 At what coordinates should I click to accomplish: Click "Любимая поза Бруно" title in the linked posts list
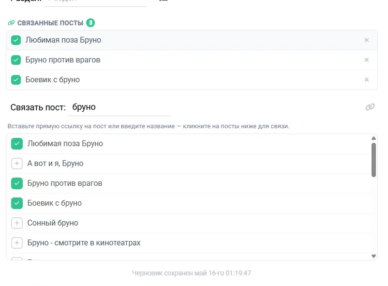click(63, 40)
